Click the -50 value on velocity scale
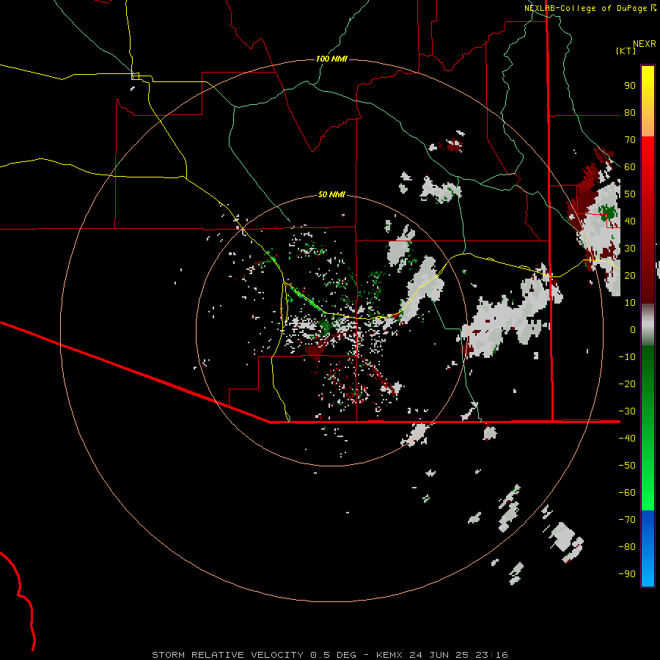Viewport: 660px width, 660px height. pos(627,465)
